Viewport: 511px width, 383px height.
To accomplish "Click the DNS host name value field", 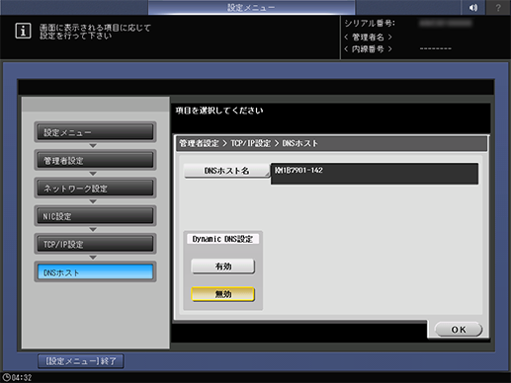I will coord(375,174).
